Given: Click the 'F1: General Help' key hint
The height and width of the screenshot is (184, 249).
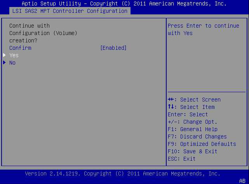Looking at the screenshot, I should point(193,129).
